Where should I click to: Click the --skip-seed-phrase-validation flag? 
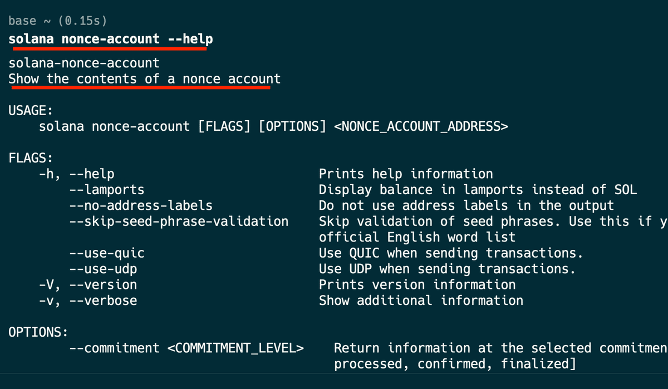point(179,221)
